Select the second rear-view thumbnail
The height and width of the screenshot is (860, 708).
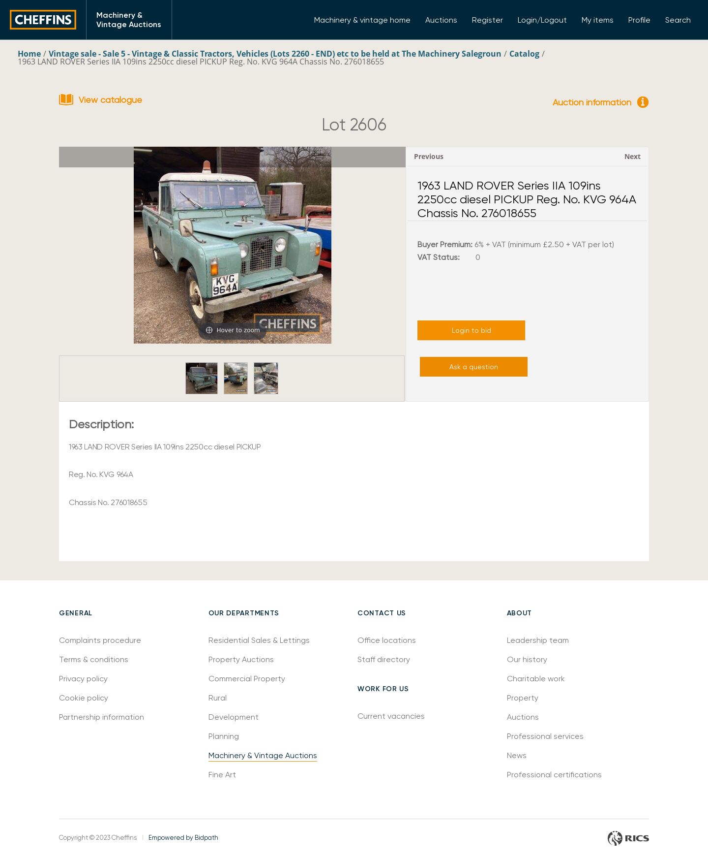coord(236,379)
